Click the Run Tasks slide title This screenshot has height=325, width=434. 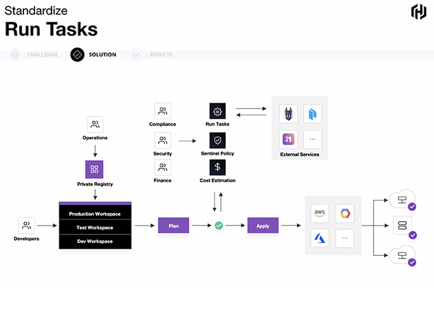click(x=51, y=29)
